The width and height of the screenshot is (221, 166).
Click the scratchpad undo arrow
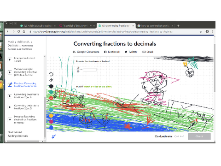(x=51, y=74)
